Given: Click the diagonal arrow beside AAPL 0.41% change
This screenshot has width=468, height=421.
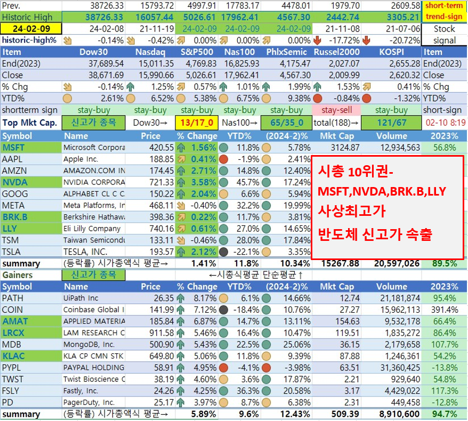Looking at the screenshot, I should tap(181, 159).
